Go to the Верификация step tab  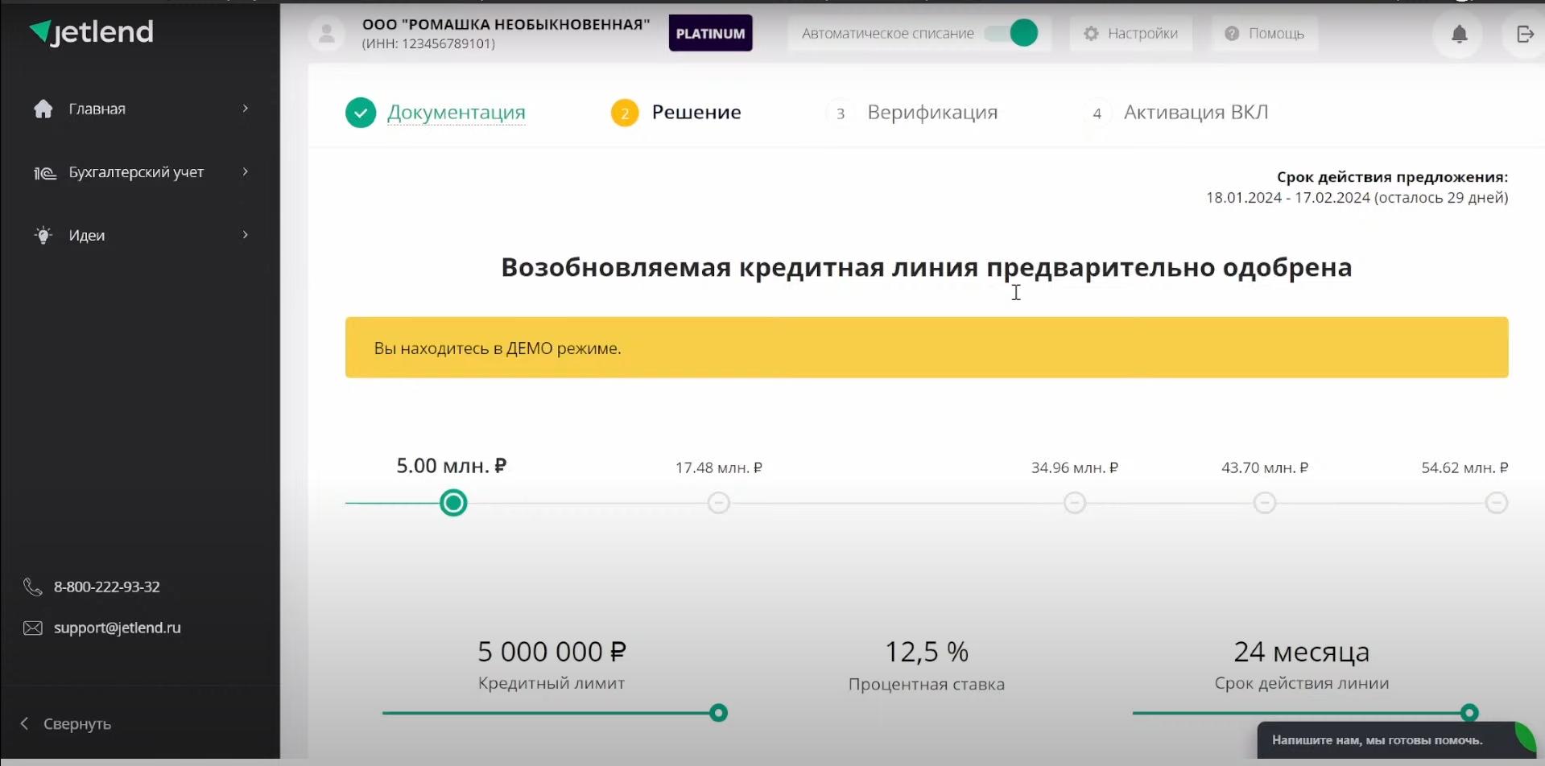912,113
